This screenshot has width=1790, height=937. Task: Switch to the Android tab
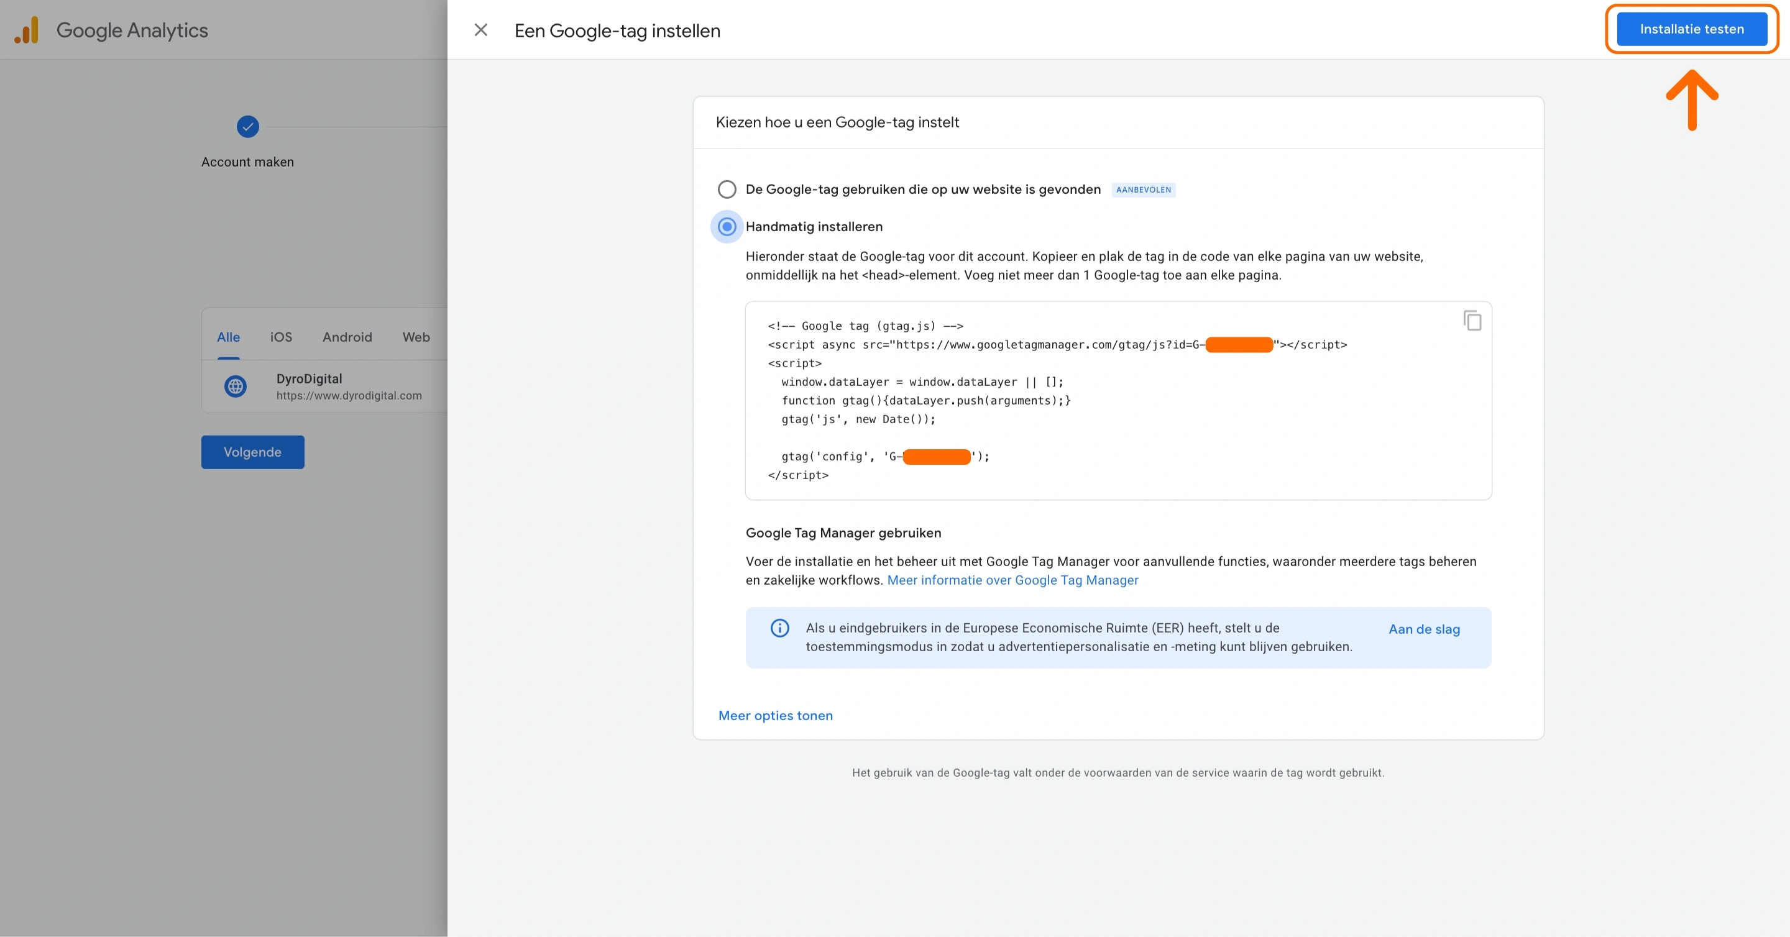point(347,337)
